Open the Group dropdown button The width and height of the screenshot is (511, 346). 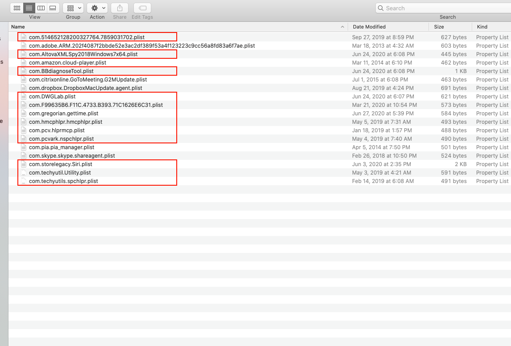click(73, 8)
